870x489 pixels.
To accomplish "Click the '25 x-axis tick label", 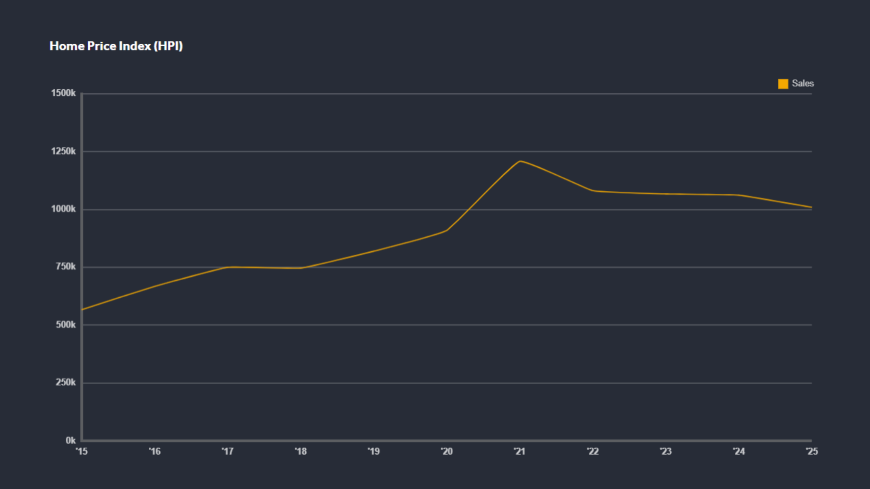I will point(811,451).
